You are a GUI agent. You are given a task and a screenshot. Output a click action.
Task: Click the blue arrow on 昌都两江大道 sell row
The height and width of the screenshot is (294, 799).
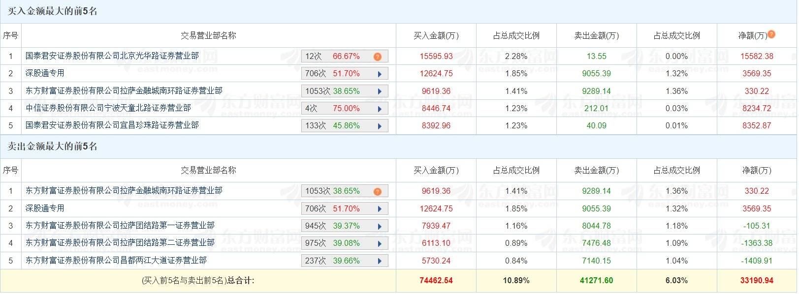coord(379,260)
